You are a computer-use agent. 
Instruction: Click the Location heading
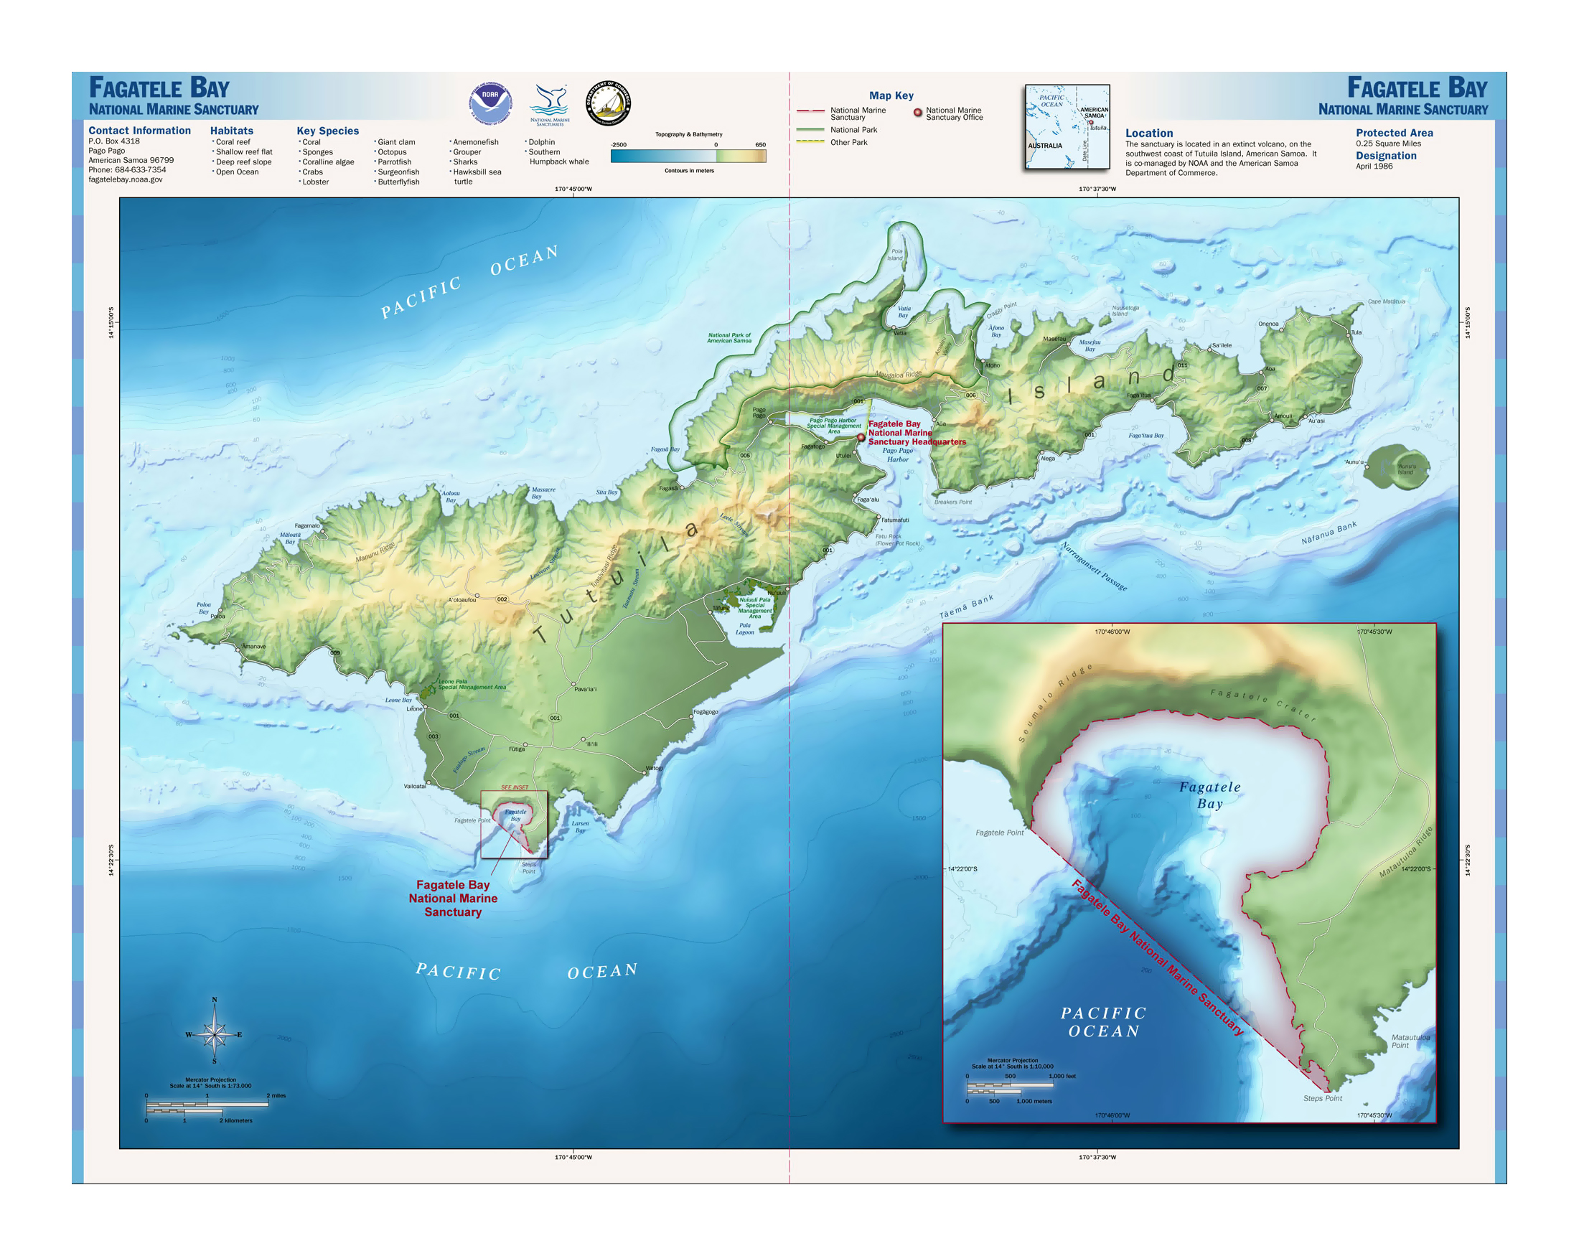tap(1149, 133)
